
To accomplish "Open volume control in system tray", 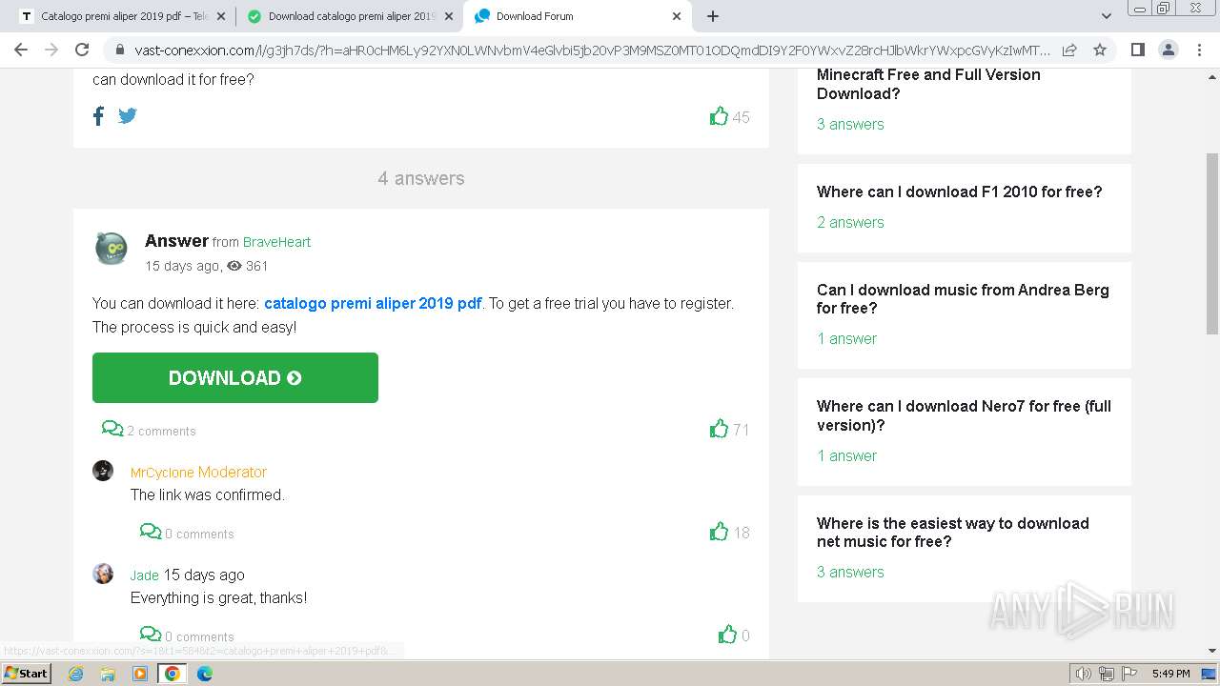I will 1084,674.
